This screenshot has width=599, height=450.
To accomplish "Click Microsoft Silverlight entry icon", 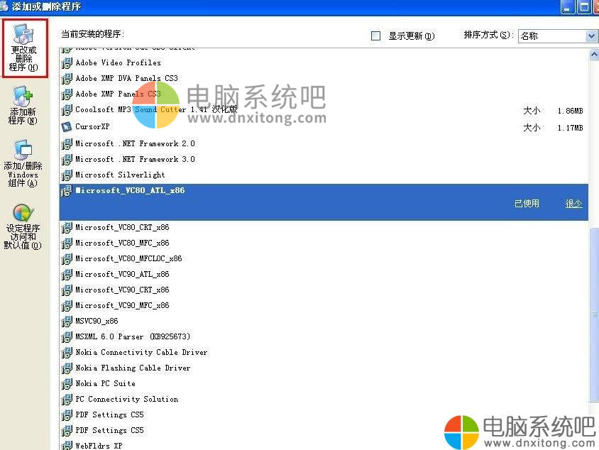I will pos(67,175).
